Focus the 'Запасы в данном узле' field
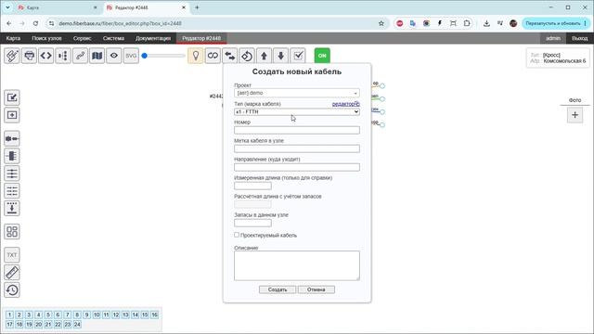Image resolution: width=594 pixels, height=334 pixels. (252, 223)
